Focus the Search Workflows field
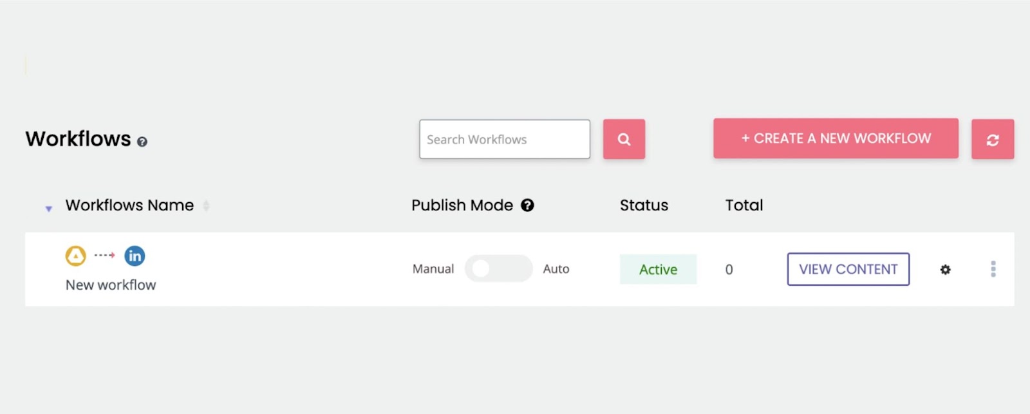The height and width of the screenshot is (414, 1030). (505, 139)
